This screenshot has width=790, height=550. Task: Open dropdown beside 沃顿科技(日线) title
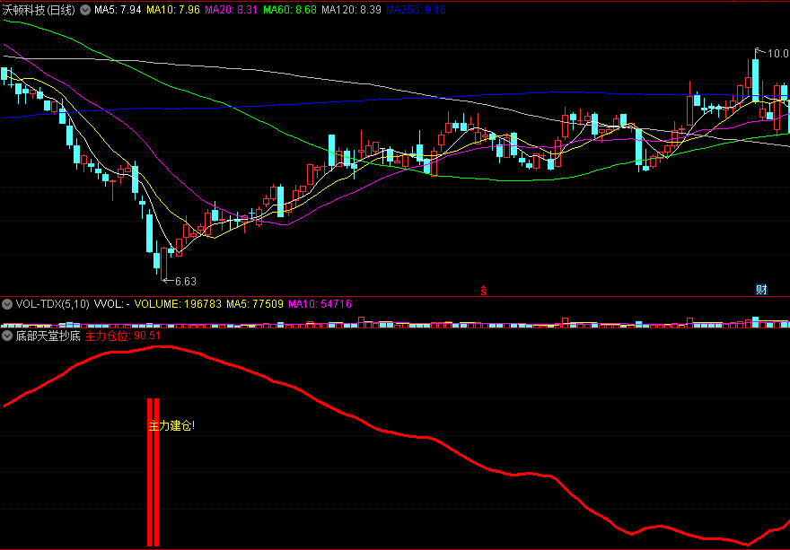point(85,10)
